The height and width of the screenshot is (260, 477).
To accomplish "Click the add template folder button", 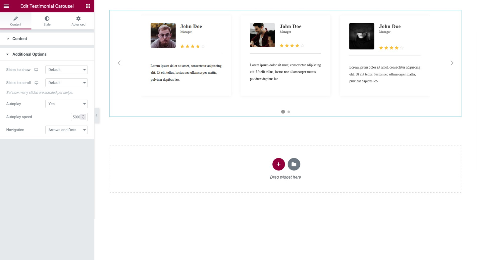I will click(294, 164).
